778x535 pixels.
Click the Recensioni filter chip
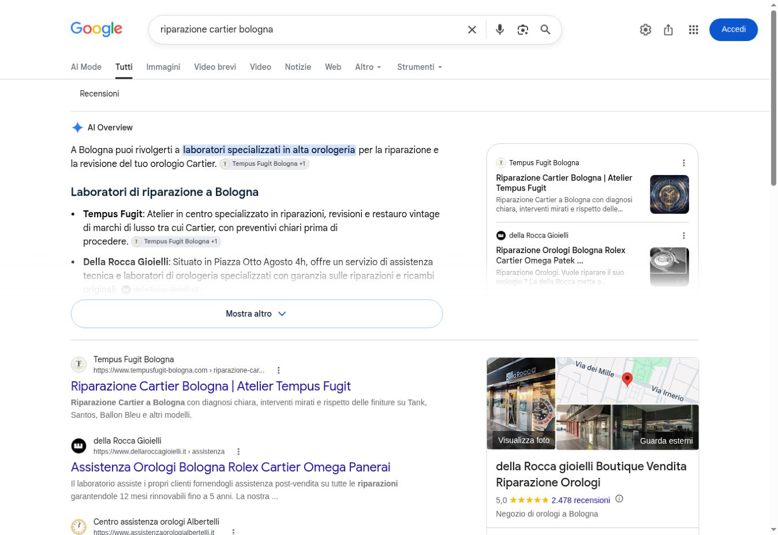pyautogui.click(x=99, y=94)
